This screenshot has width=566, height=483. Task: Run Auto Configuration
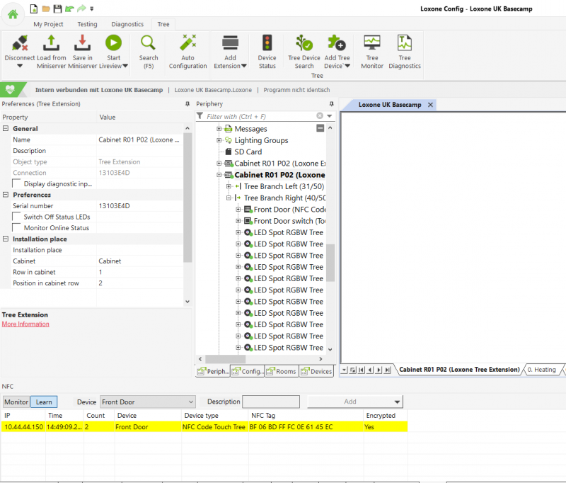(187, 43)
